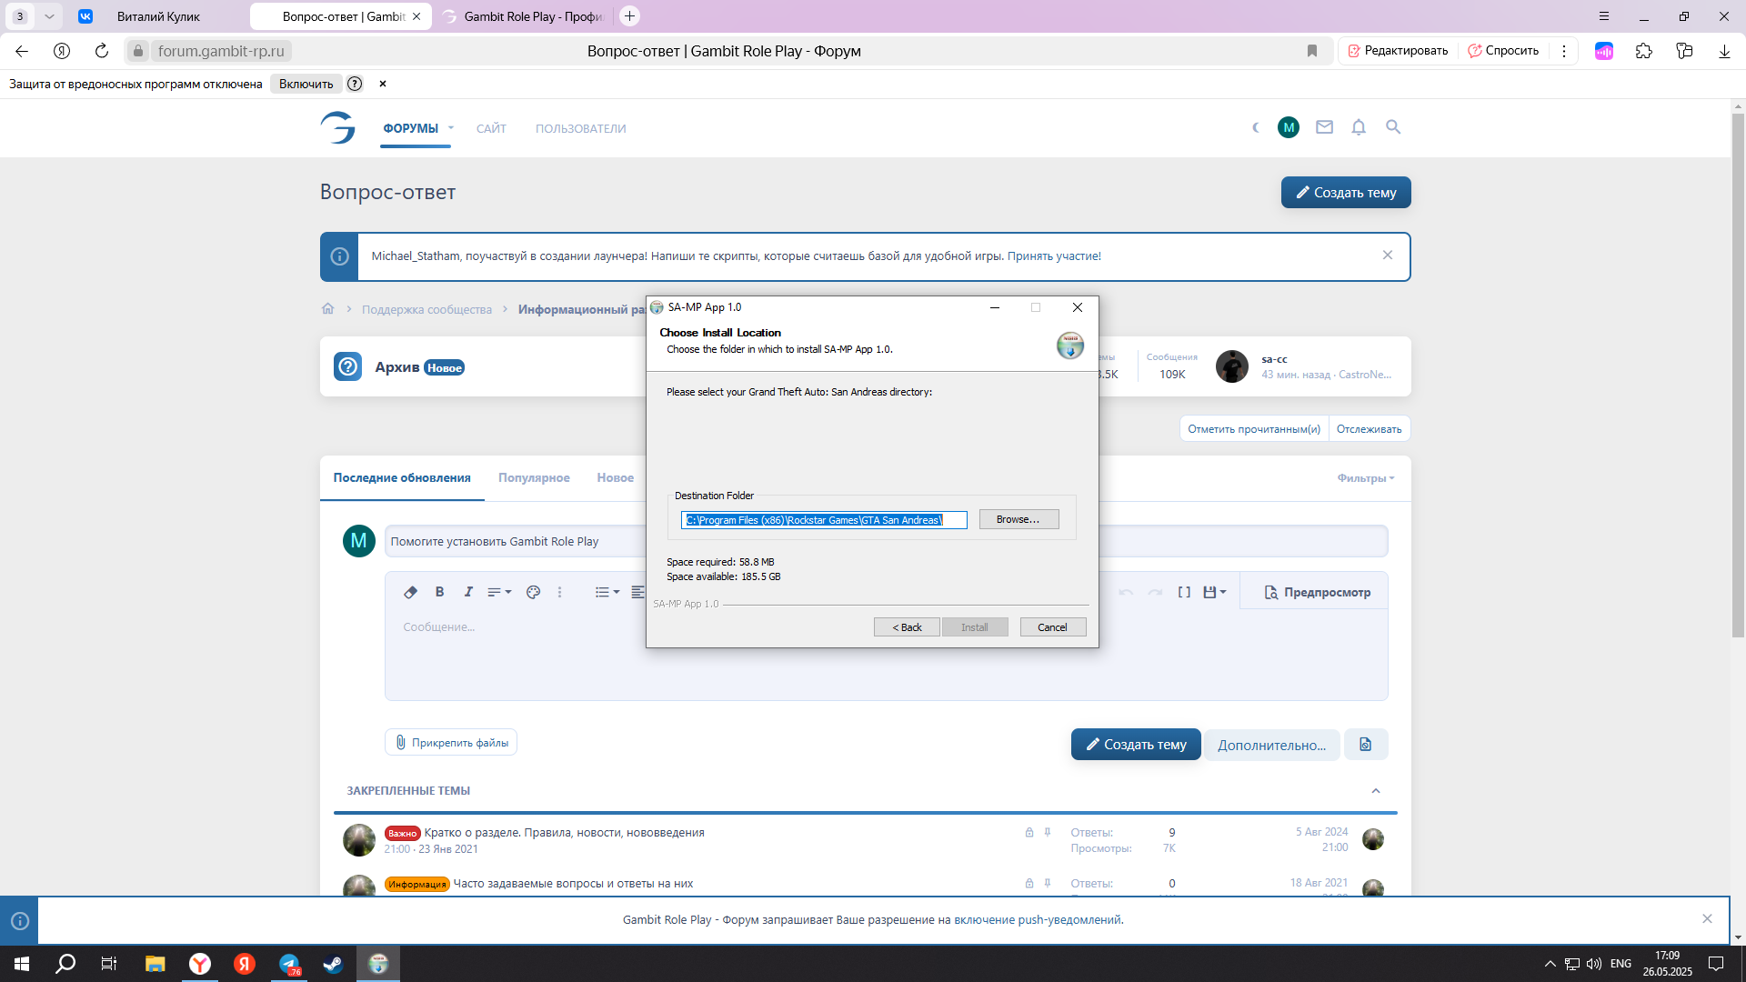
Task: Toggle BB code brackets mode icon
Action: (x=1184, y=592)
